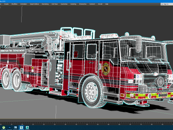This screenshot has width=173, height=130.
Task: Open the Scripting menu
Action: pyautogui.click(x=73, y=4)
